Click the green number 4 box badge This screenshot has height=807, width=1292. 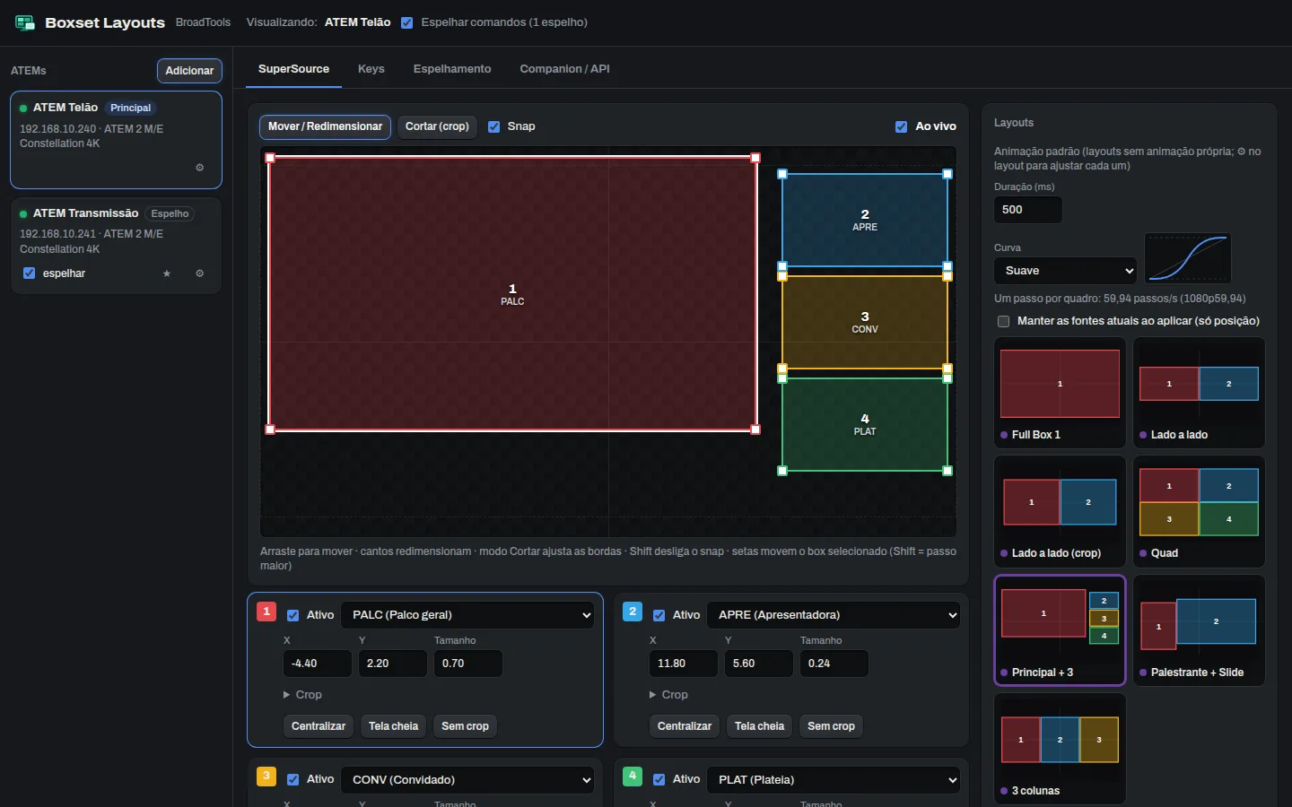pos(633,776)
